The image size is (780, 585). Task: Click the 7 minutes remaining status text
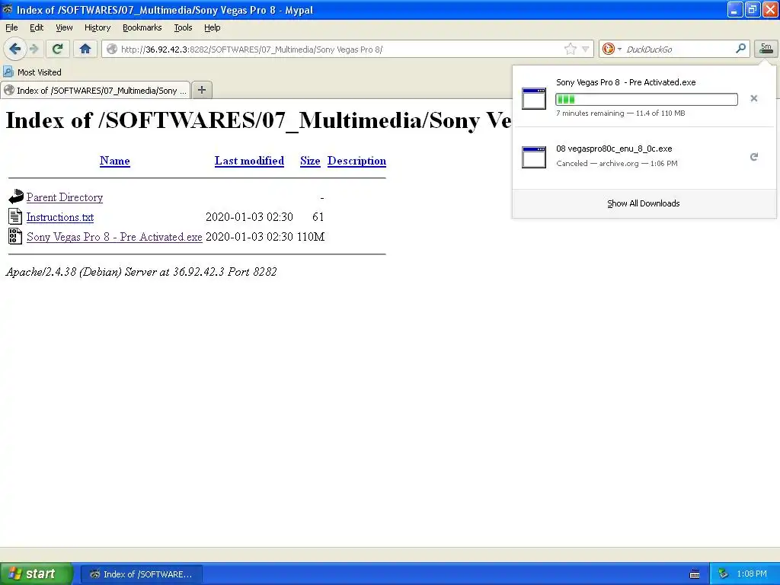(x=590, y=113)
